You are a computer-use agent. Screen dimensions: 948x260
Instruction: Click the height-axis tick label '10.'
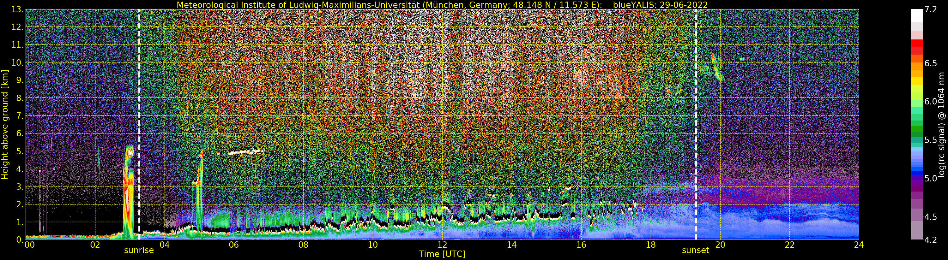pos(17,62)
